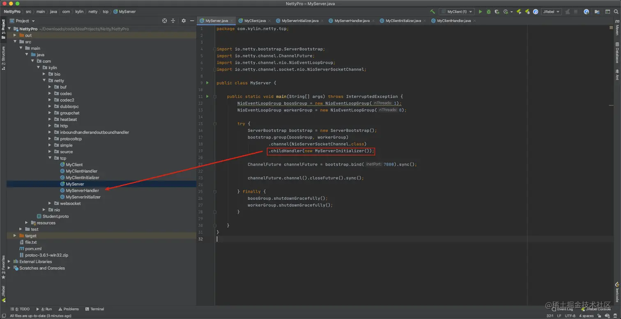Open Favorites tool window on left strip

[x=3, y=267]
